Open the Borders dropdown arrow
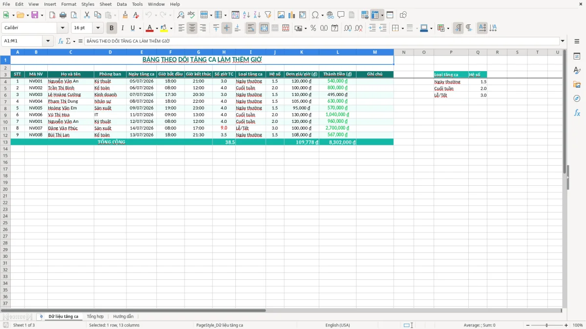This screenshot has height=329, width=586. [402, 28]
